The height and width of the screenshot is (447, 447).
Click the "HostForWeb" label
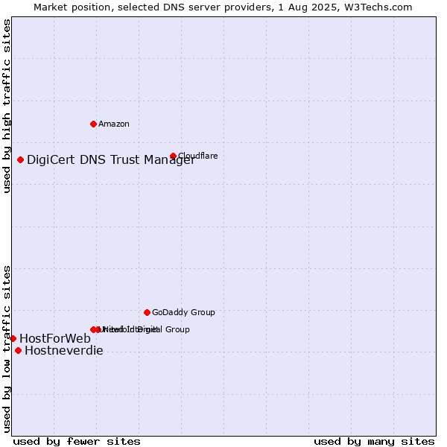point(55,339)
